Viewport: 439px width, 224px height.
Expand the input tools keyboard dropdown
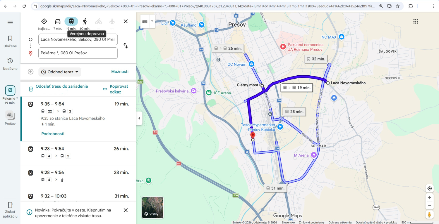[152, 21]
